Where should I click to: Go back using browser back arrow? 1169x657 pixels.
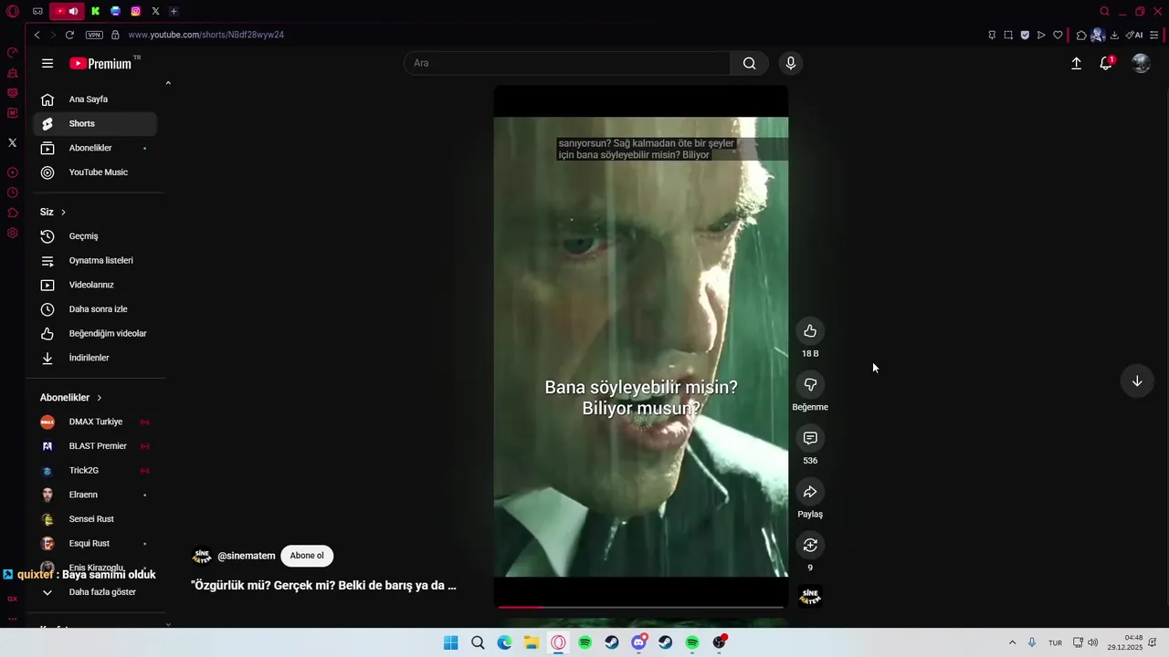[37, 35]
